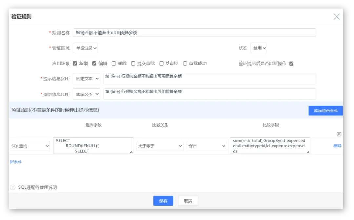Tick the 审批成功 checkbox

tap(185, 64)
